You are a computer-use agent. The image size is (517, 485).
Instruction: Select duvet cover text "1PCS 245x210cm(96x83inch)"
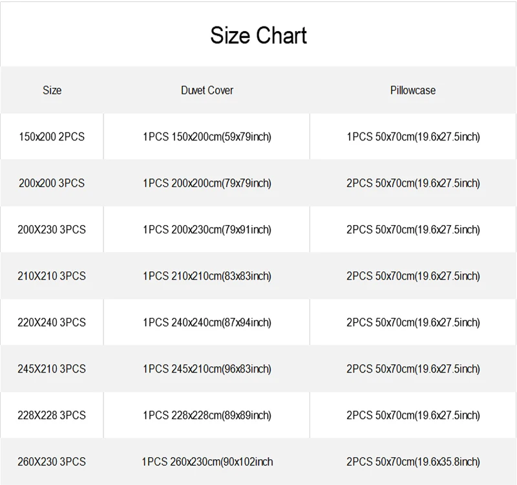pos(207,369)
